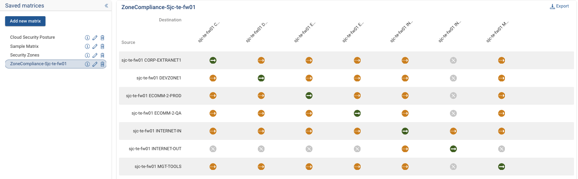Click green arrow in CORP-EXTRANET1 row
The width and height of the screenshot is (578, 179).
213,60
